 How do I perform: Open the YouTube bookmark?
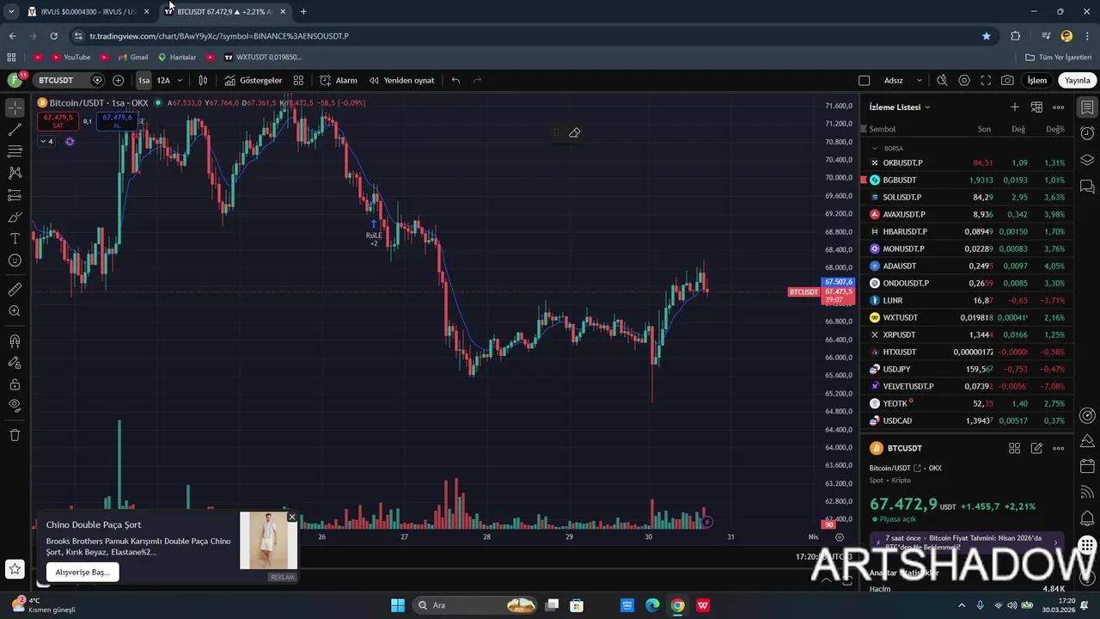pos(70,57)
